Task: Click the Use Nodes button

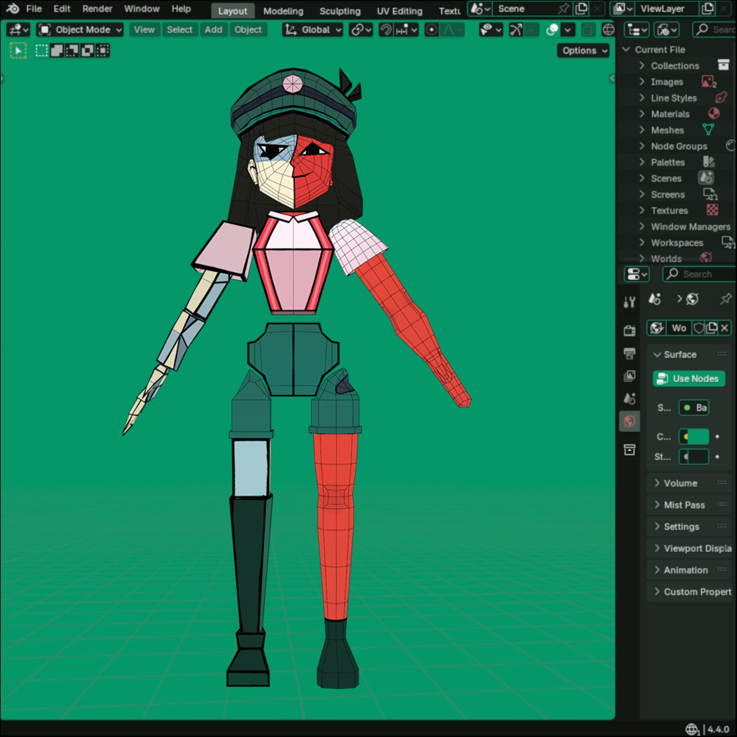Action: [688, 378]
